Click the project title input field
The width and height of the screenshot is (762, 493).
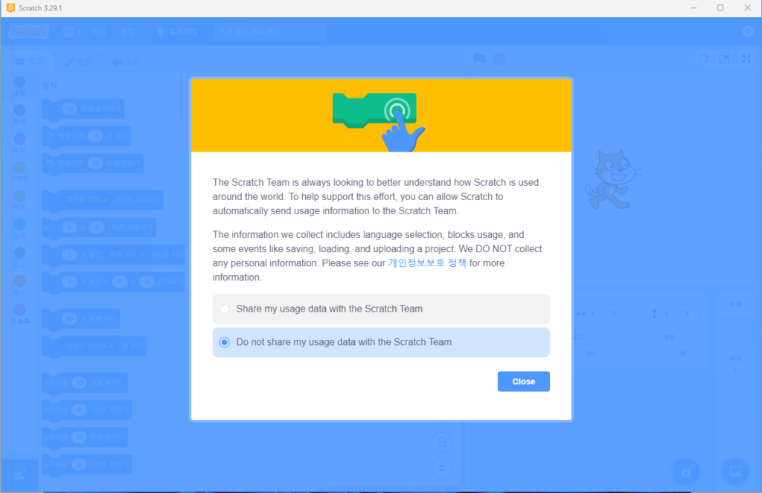coord(269,31)
